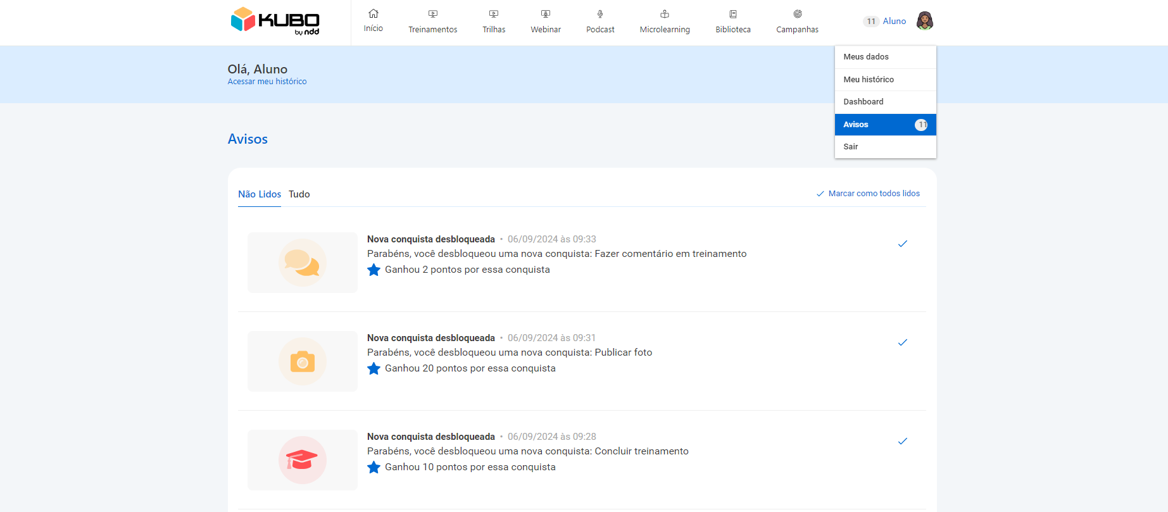Viewport: 1168px width, 512px height.
Task: Click 'Marcar como todos lidos' link
Action: coord(874,194)
